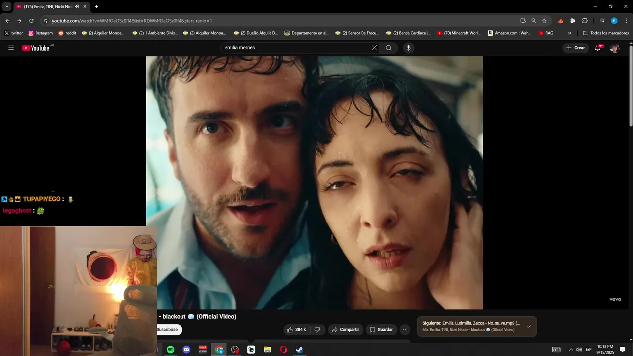
Task: Open the media controls music icon
Action: coord(602,21)
